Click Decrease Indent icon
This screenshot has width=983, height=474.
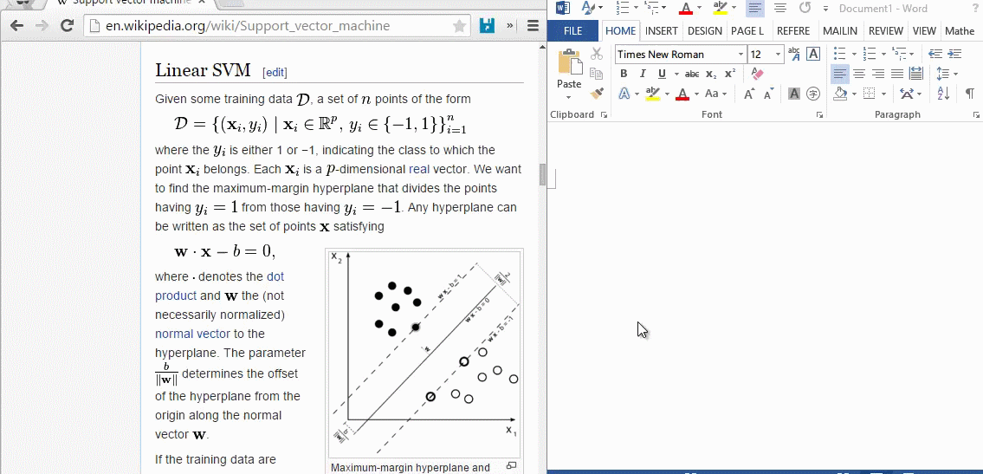coord(935,54)
